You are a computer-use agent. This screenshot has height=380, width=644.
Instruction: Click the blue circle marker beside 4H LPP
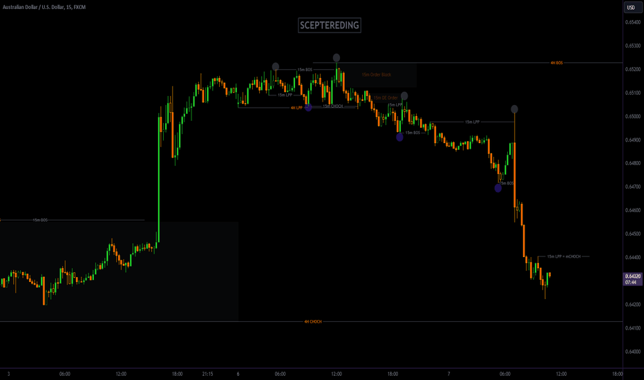point(308,108)
